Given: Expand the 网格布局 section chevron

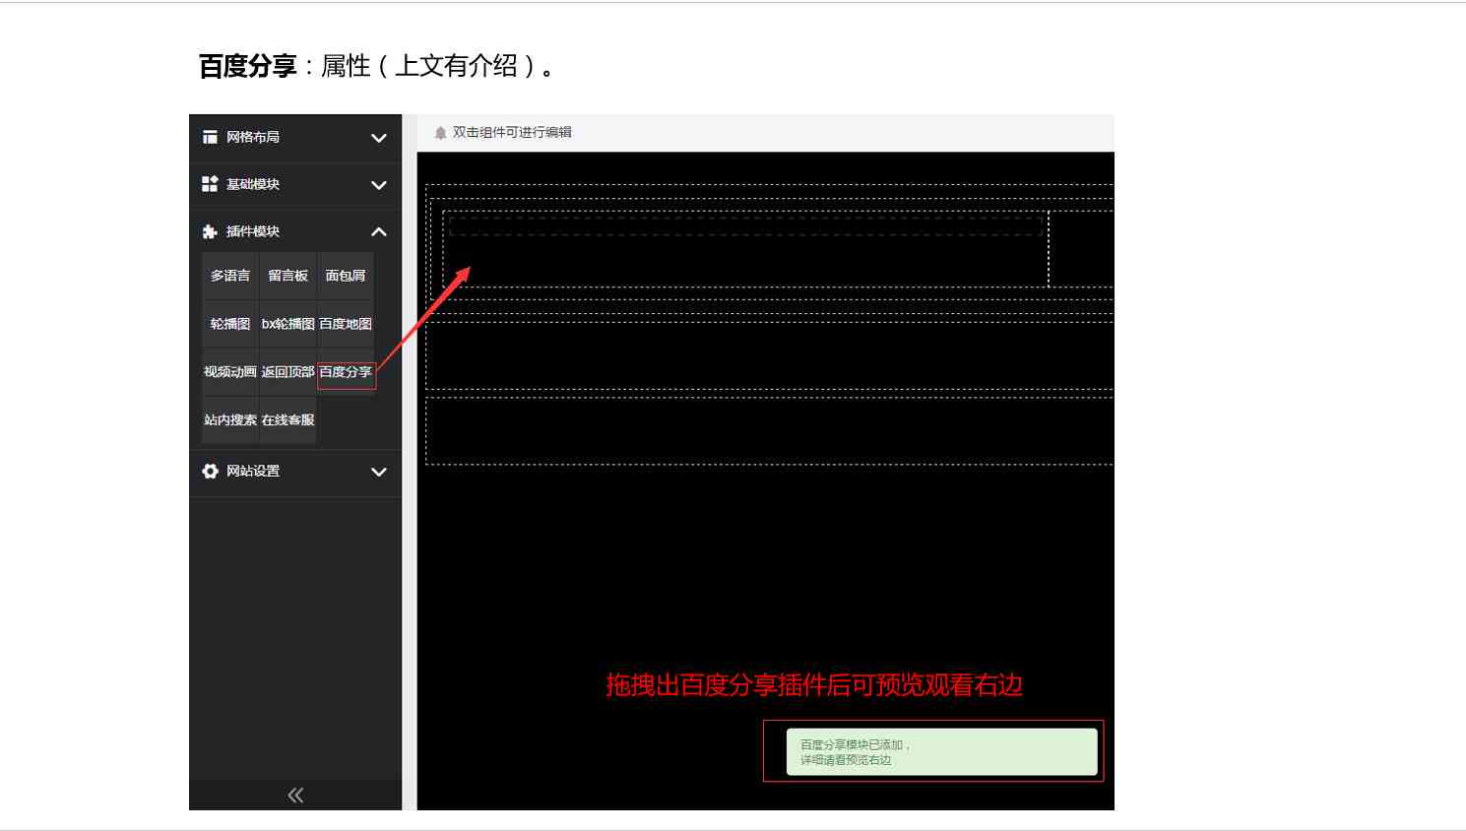Looking at the screenshot, I should click(379, 138).
